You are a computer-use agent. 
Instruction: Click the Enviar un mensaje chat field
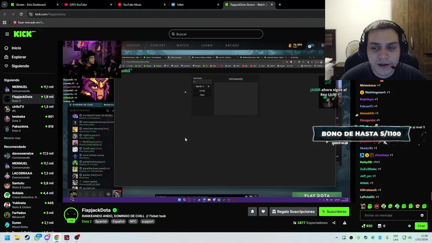coord(390,215)
